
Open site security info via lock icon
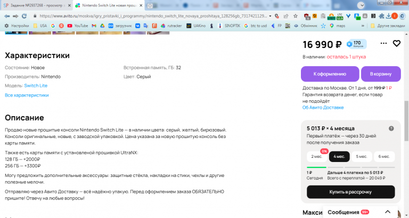tap(35, 16)
